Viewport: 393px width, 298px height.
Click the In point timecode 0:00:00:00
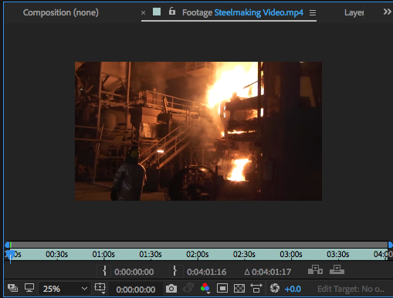(134, 272)
